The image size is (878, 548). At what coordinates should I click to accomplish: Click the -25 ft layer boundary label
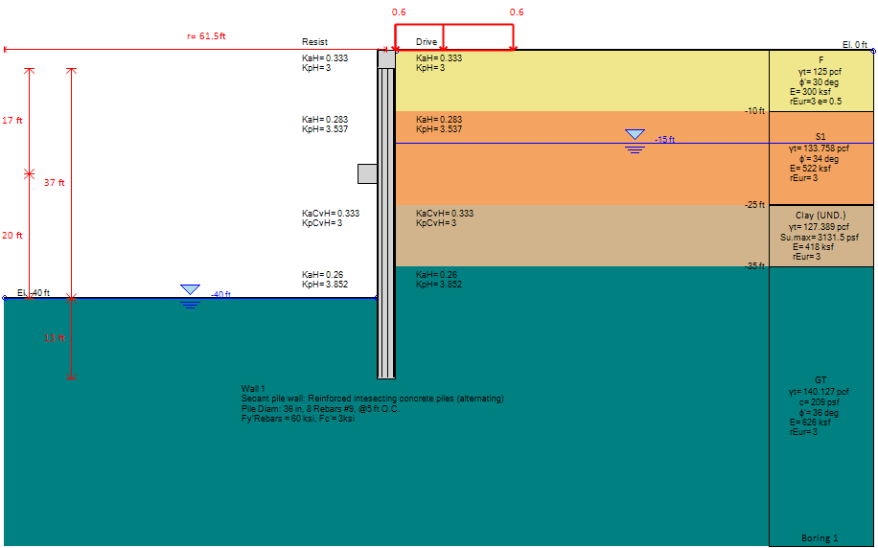tap(754, 205)
